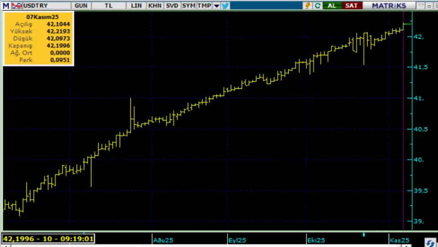Click the horizontal scrollbar under the chart
Screen dimensions: 438x247
pos(205,245)
